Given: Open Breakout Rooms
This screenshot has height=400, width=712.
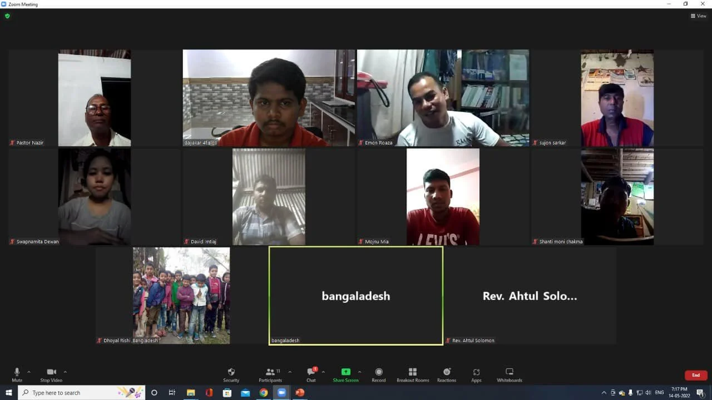Looking at the screenshot, I should (412, 372).
